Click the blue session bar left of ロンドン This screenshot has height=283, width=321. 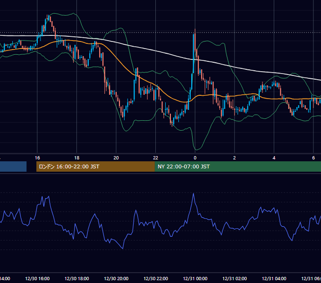(x=13, y=166)
